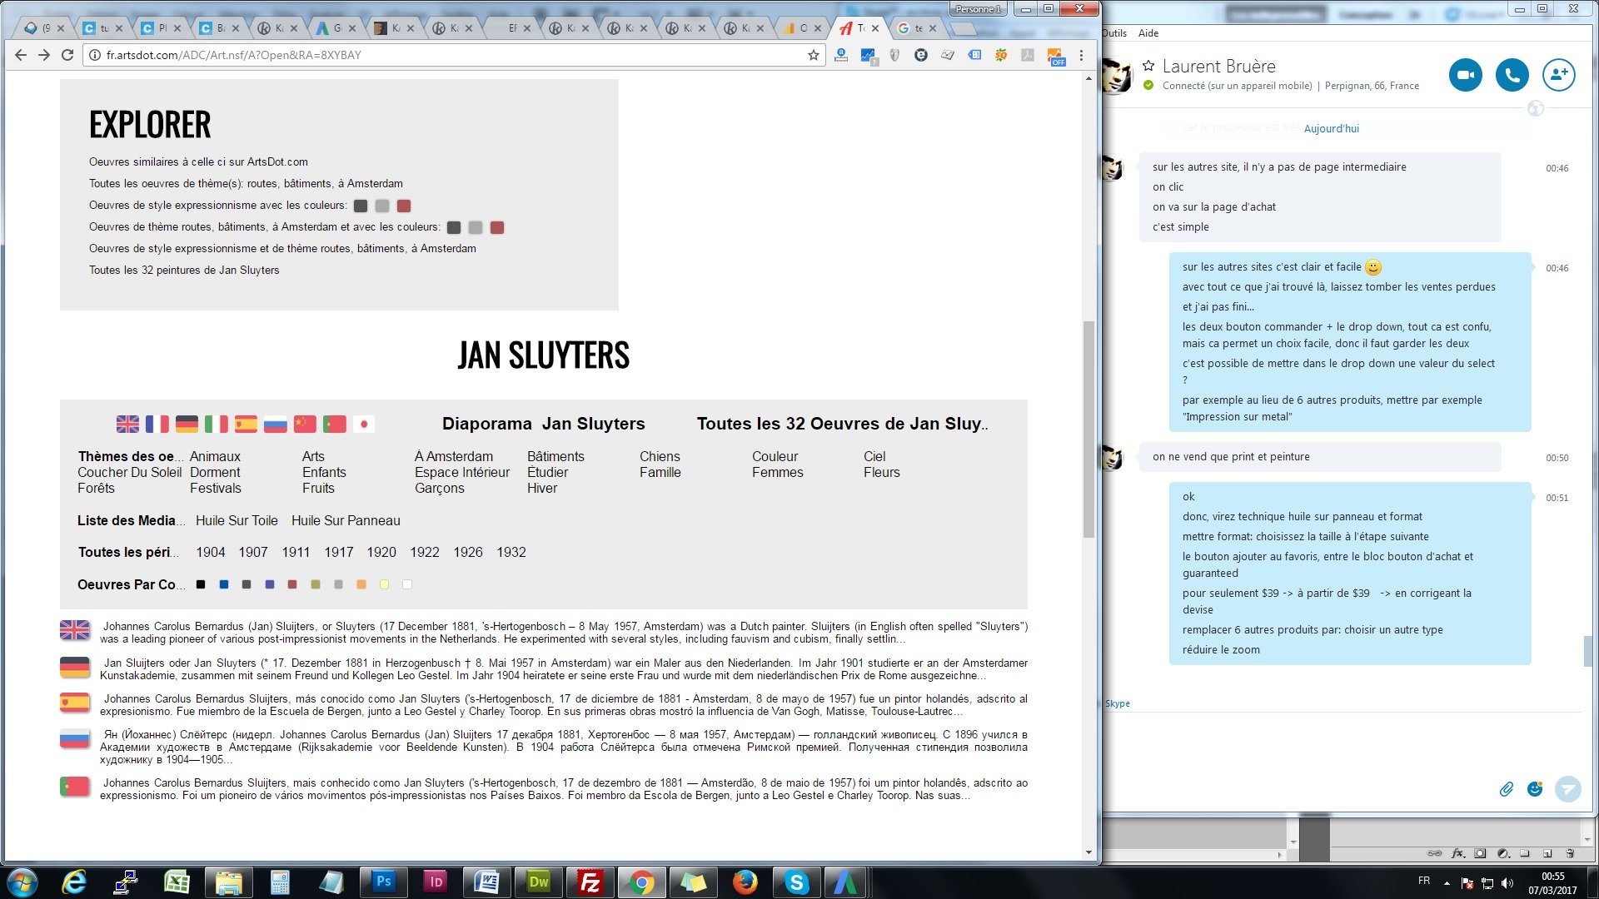Open Photoshop from the taskbar

[383, 882]
